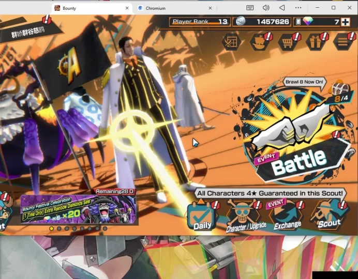Screen dimensions: 358x279
Task: Click the speaker volume icon
Action: pos(266,8)
